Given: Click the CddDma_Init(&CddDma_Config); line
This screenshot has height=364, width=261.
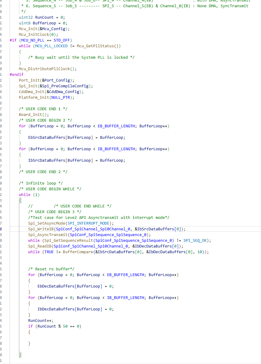Looking at the screenshot, I should (51, 92).
